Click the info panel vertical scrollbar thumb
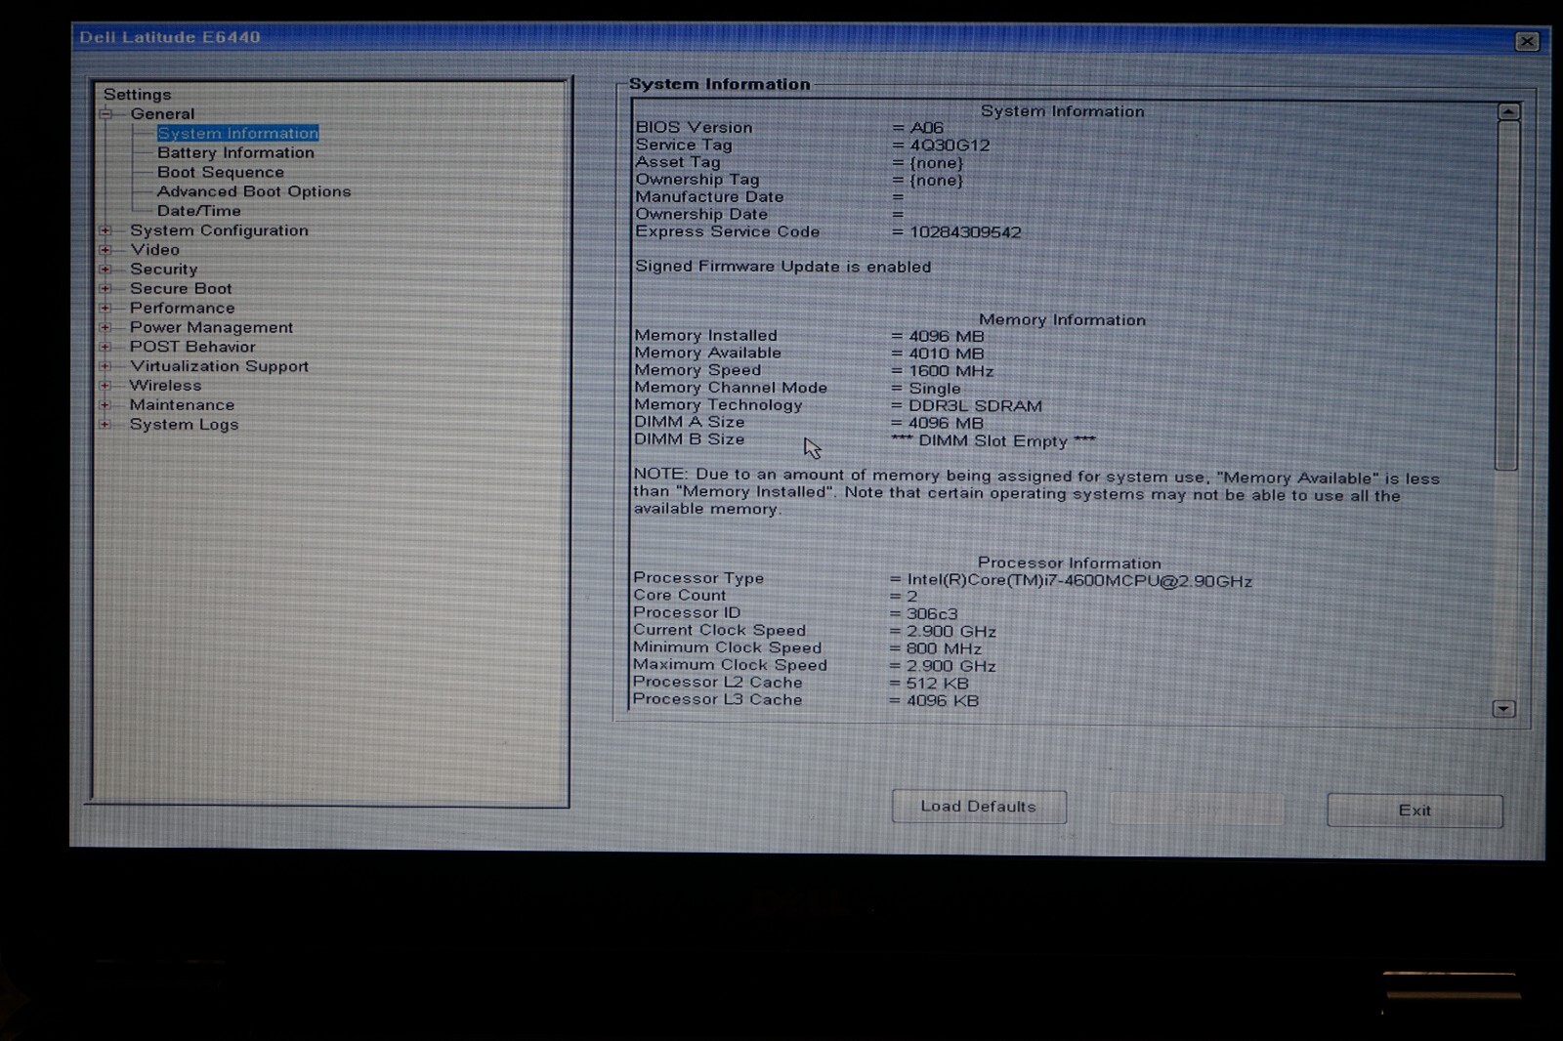This screenshot has width=1563, height=1041. click(x=1507, y=295)
